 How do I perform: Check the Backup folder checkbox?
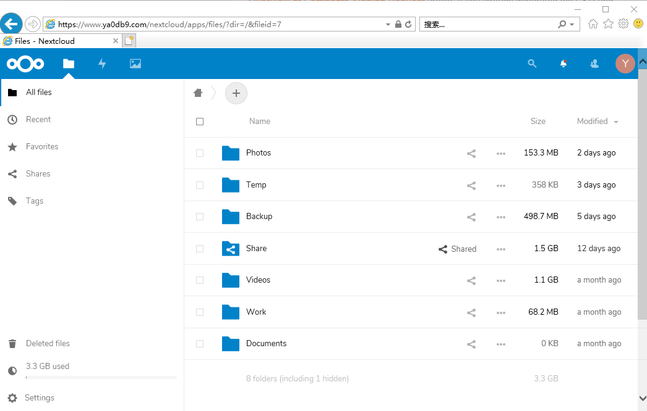tap(200, 217)
